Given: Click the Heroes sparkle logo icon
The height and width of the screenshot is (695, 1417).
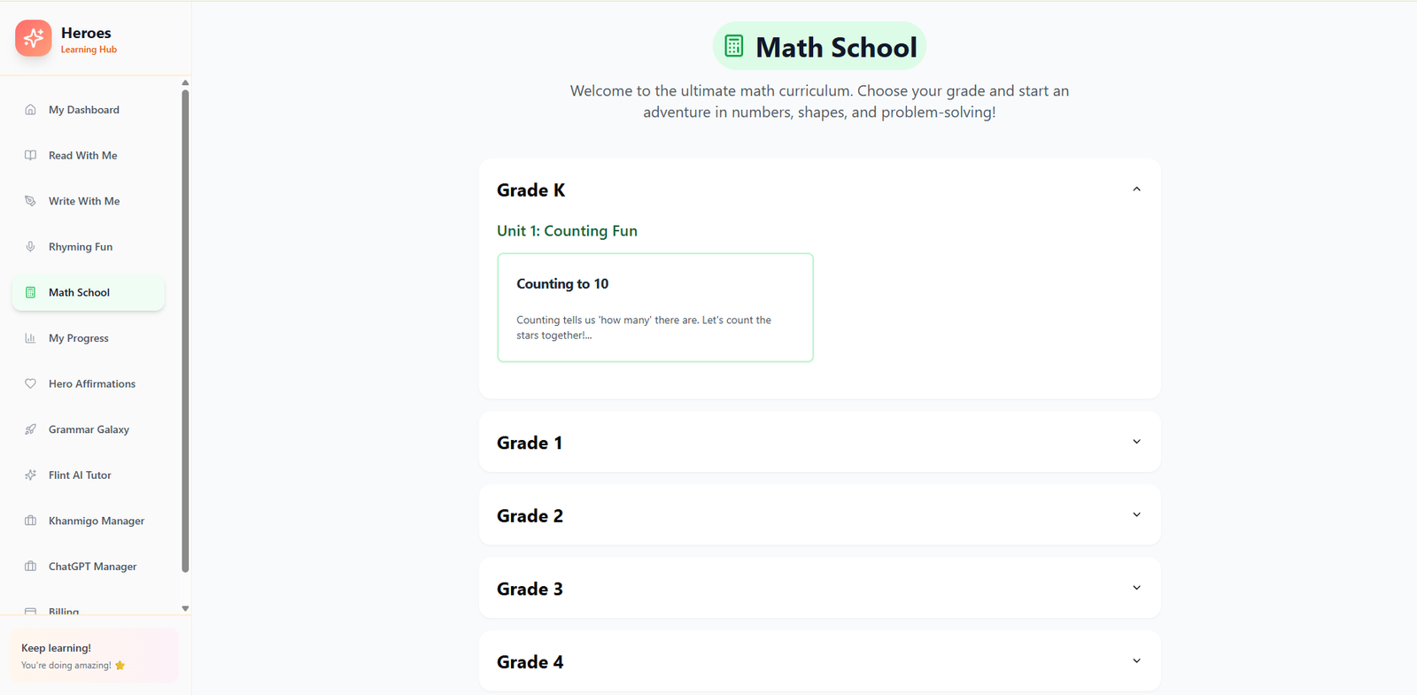Looking at the screenshot, I should point(34,38).
